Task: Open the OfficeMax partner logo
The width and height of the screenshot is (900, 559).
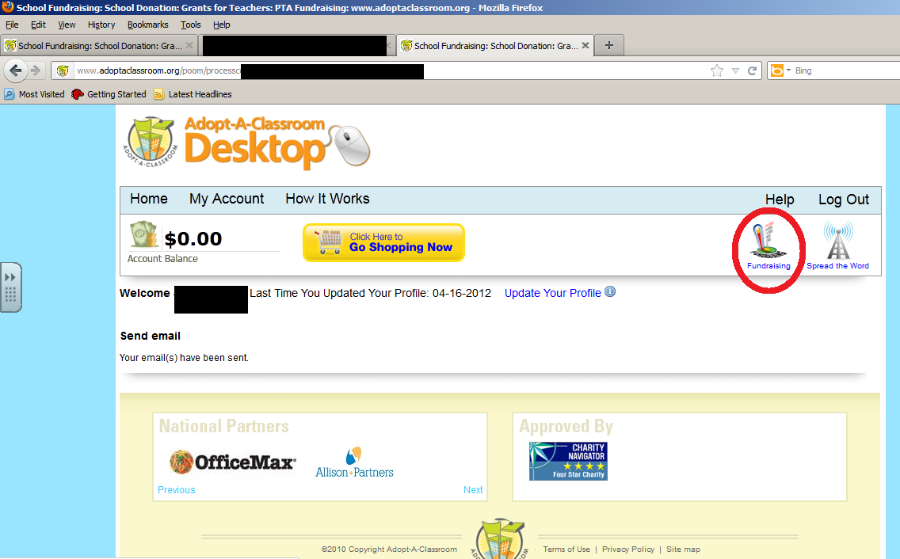Action: pyautogui.click(x=233, y=462)
